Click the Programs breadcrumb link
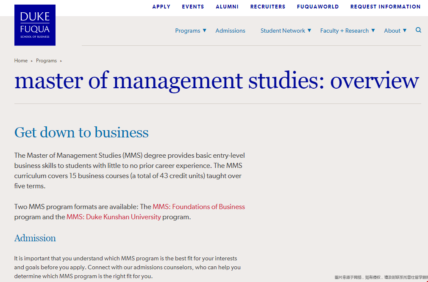Image resolution: width=428 pixels, height=282 pixels. click(47, 61)
